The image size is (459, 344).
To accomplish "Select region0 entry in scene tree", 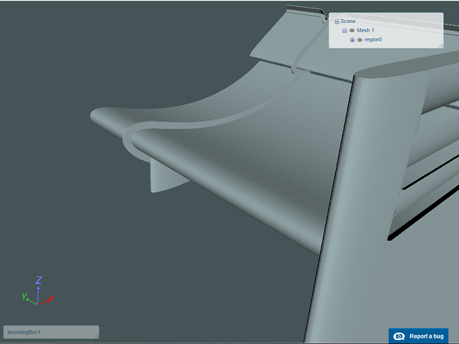I will coord(373,40).
